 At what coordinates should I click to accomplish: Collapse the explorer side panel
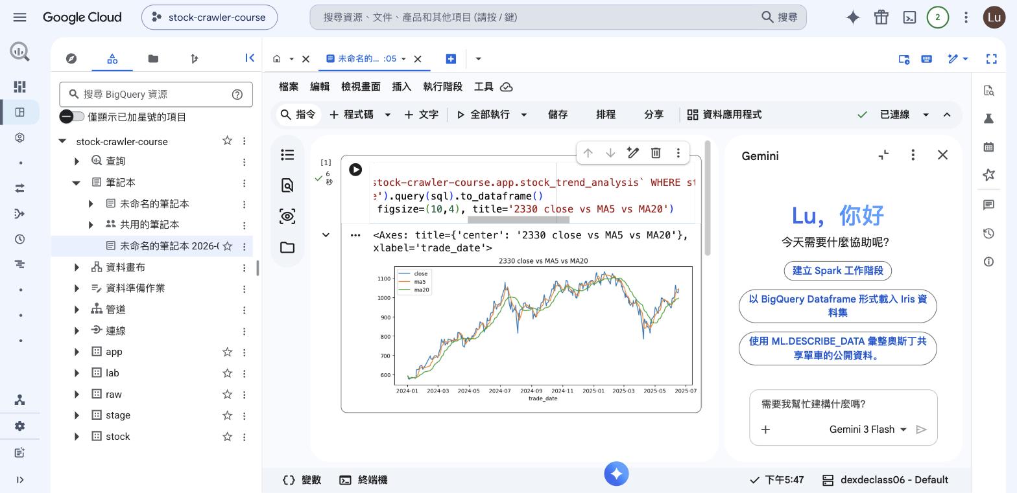click(250, 58)
